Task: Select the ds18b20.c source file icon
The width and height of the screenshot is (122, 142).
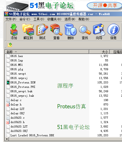Action: click(x=8, y=118)
